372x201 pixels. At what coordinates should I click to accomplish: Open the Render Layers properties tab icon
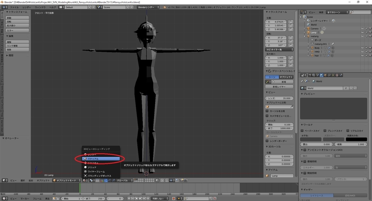click(314, 75)
